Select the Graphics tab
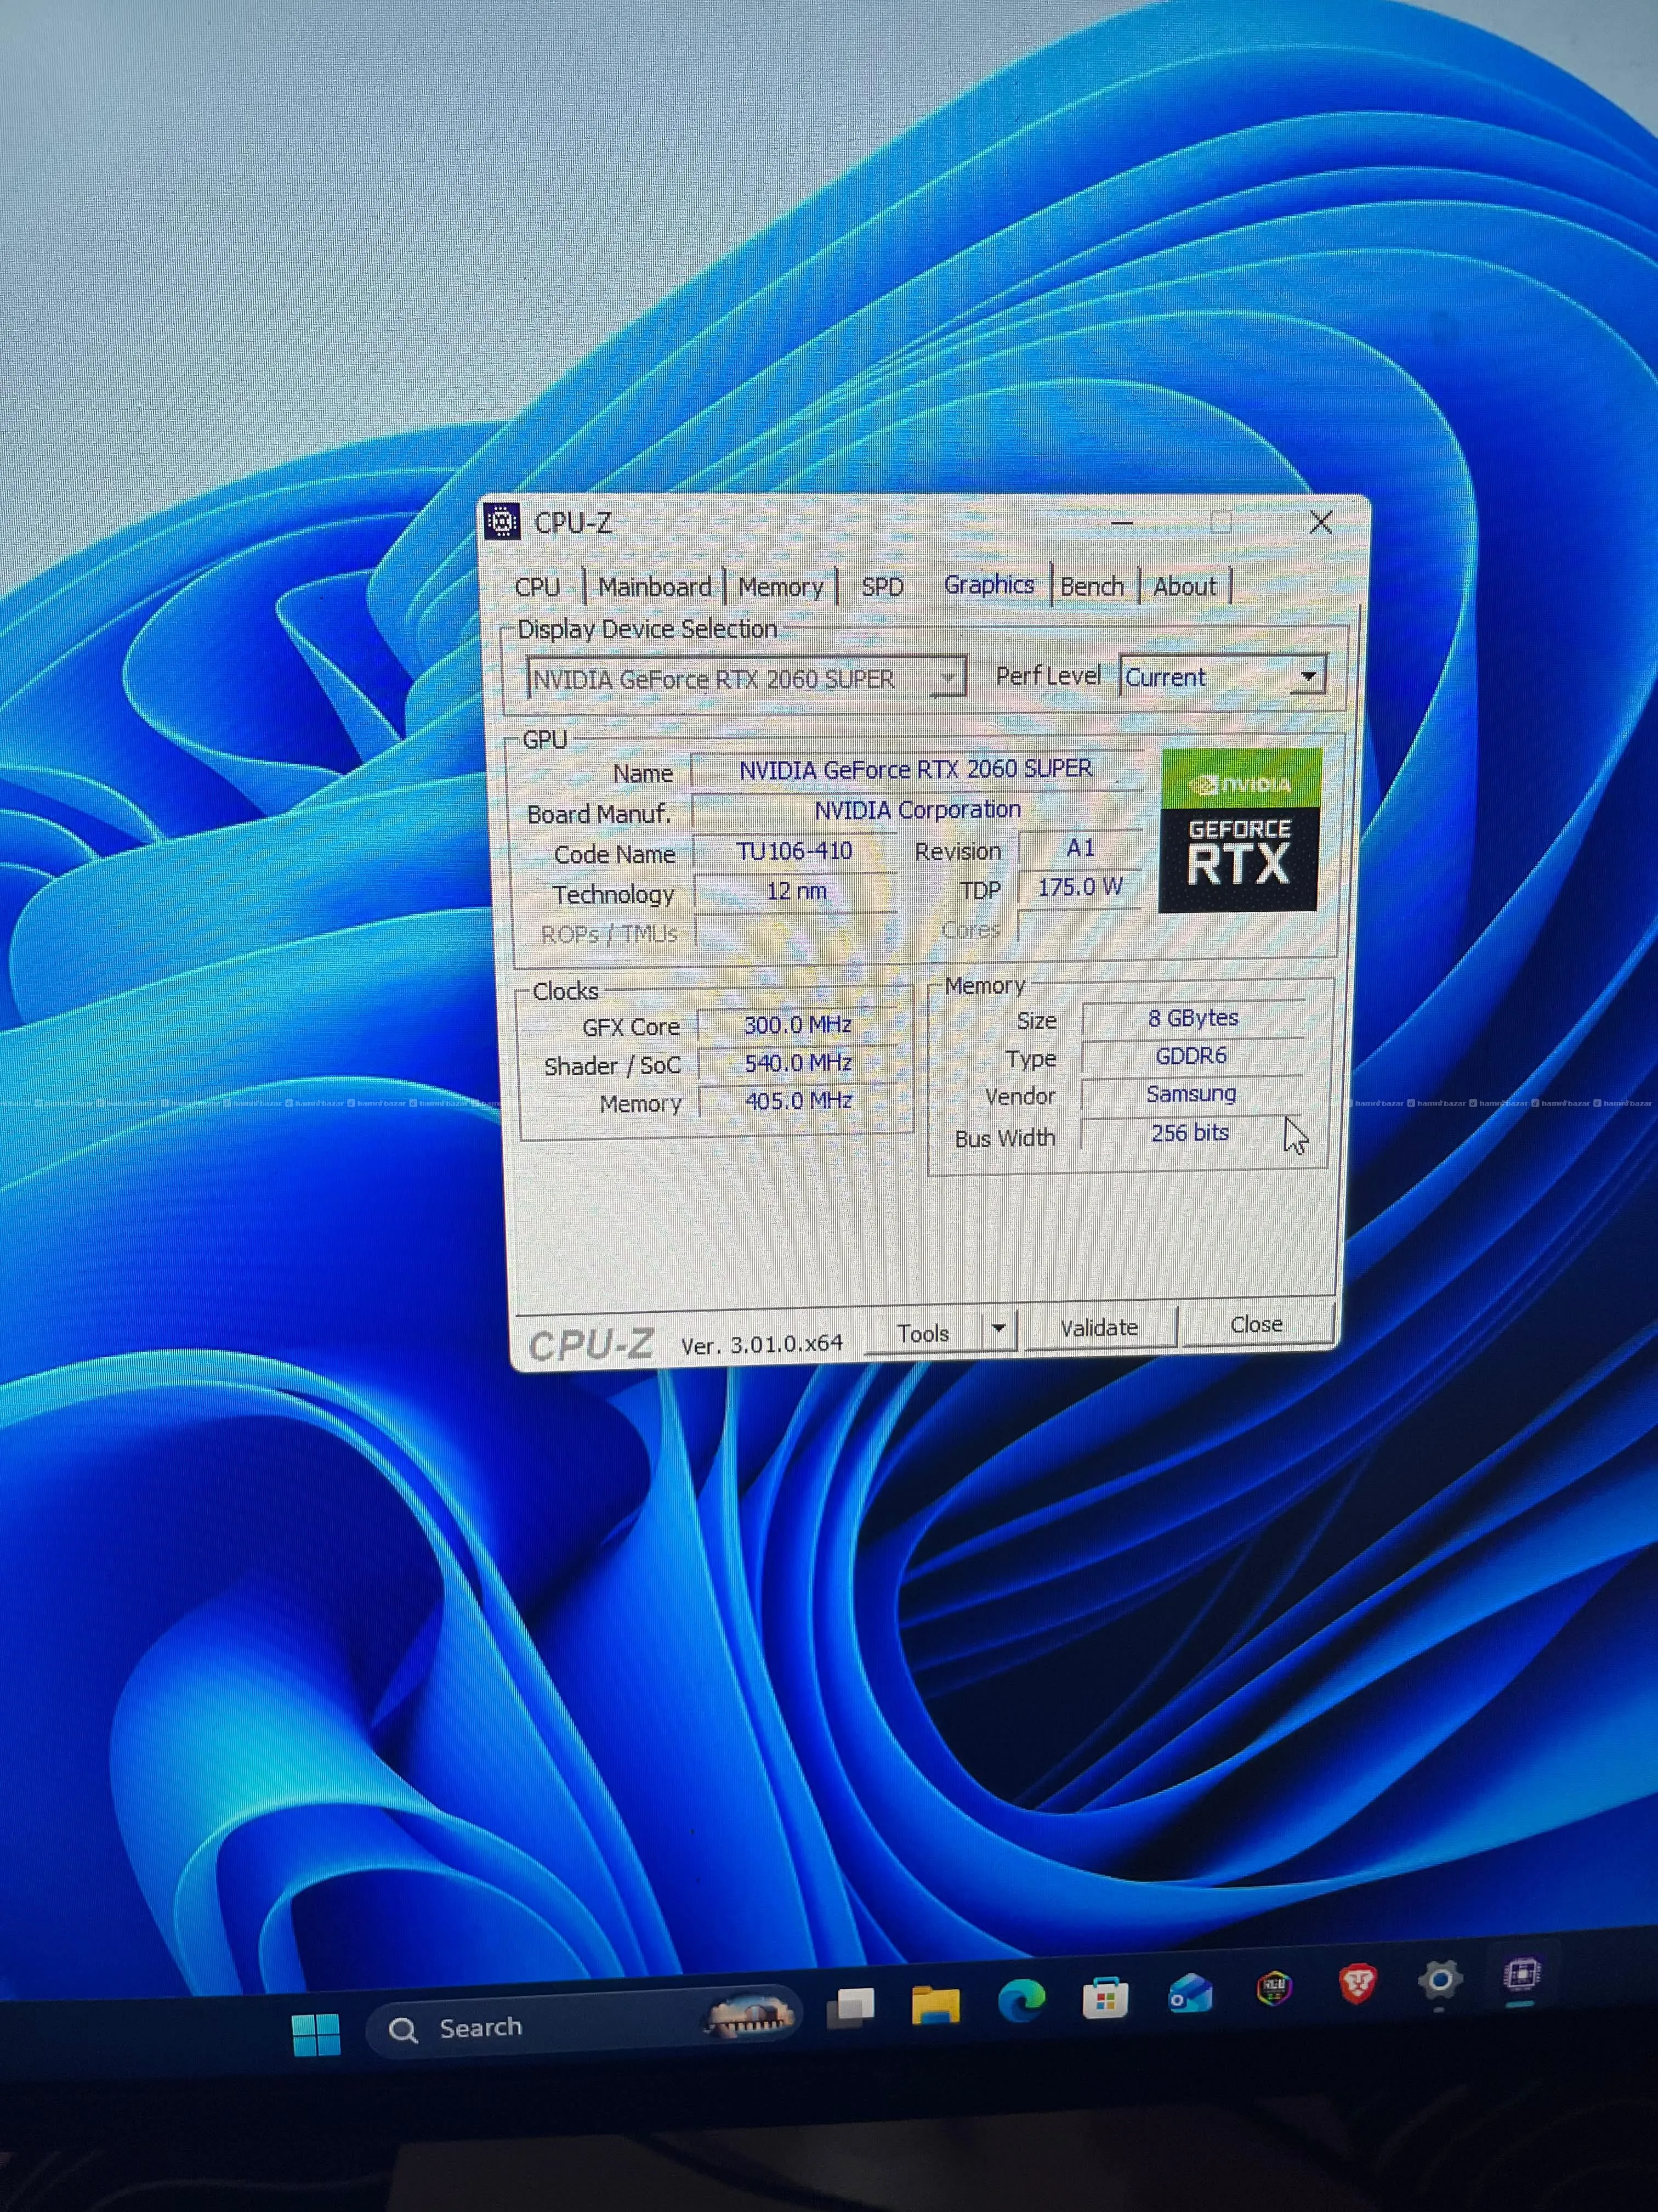This screenshot has width=1658, height=2212. click(x=989, y=584)
